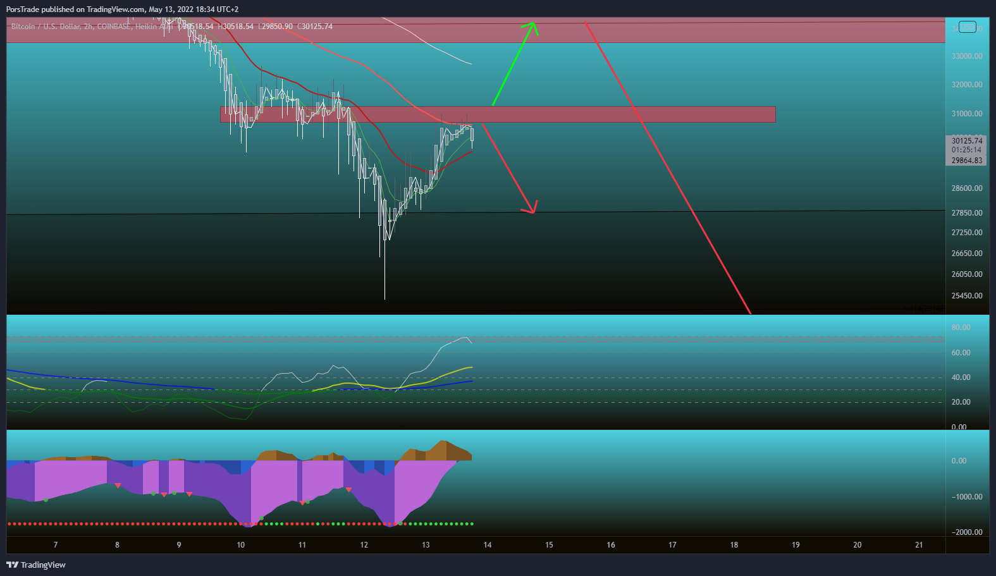Viewport: 996px width, 576px height.
Task: Click the 31000.00 price axis label
Action: click(967, 114)
